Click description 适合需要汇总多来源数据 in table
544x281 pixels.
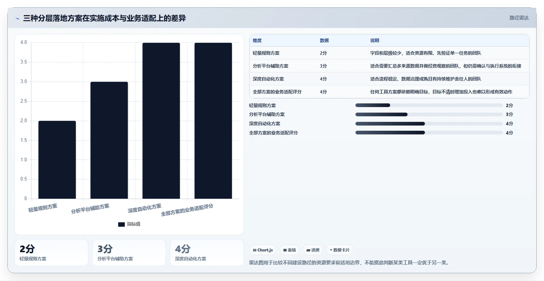click(446, 66)
